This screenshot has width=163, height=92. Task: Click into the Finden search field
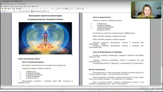click(73, 8)
